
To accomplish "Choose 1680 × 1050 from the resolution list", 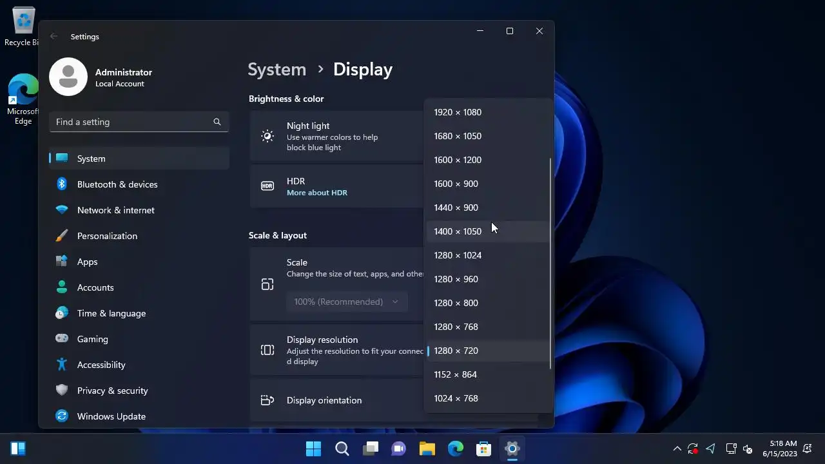I will [487, 136].
